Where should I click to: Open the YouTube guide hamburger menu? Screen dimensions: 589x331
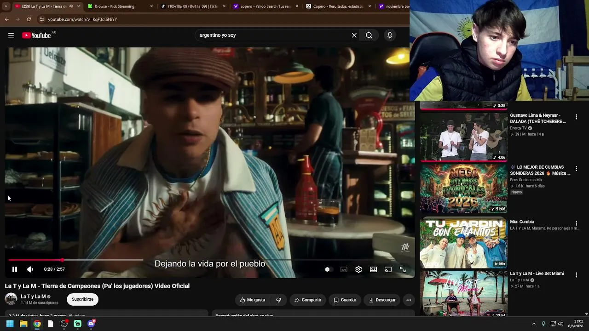pos(11,35)
